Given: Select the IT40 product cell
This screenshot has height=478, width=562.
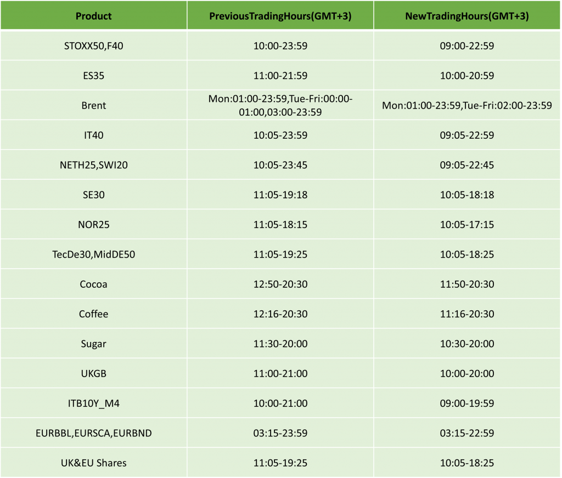Looking at the screenshot, I should (x=93, y=135).
